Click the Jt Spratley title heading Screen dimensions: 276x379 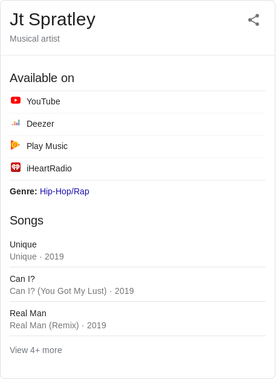pyautogui.click(x=53, y=19)
